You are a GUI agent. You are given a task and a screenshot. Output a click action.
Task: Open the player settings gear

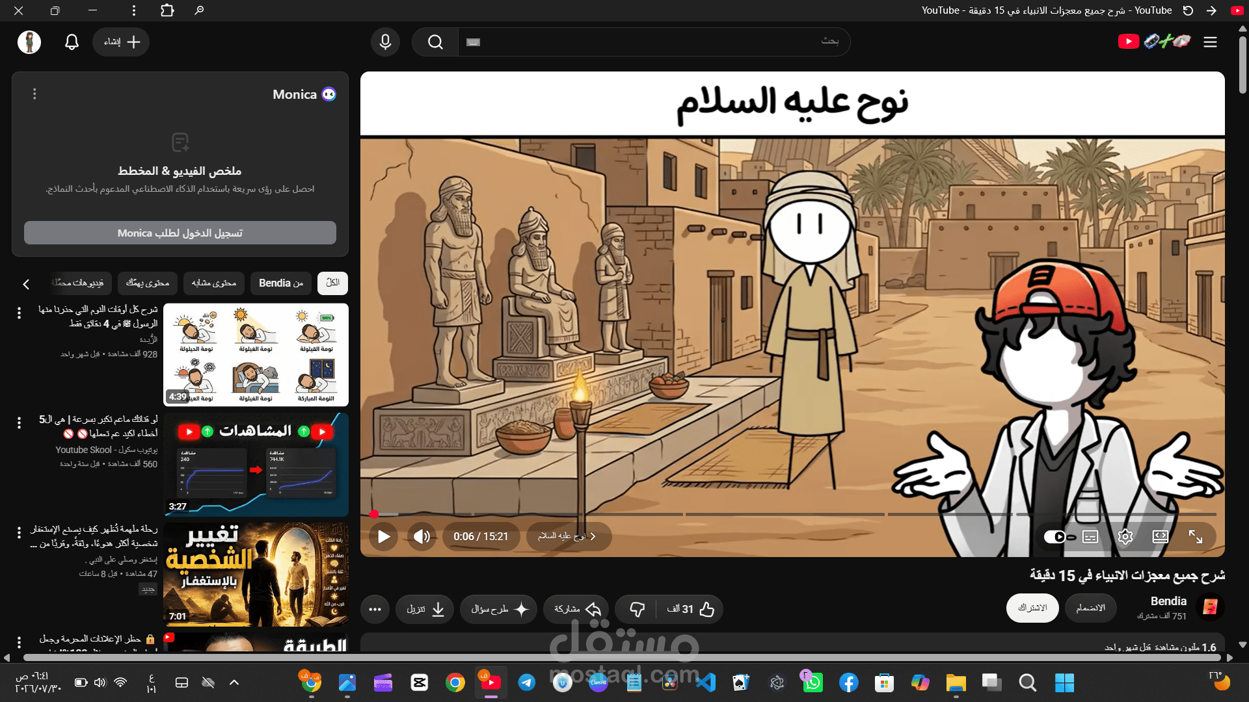click(x=1125, y=537)
